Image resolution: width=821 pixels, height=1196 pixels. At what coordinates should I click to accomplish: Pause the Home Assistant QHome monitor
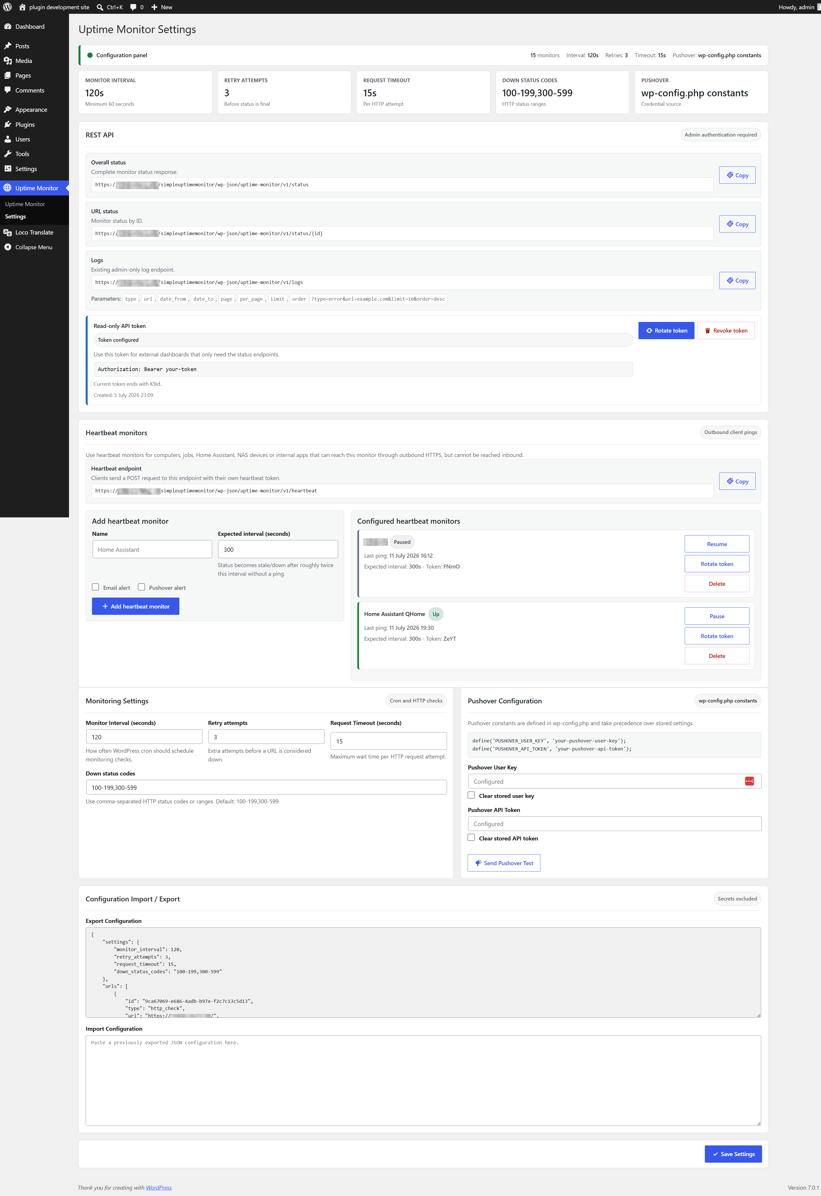point(717,616)
